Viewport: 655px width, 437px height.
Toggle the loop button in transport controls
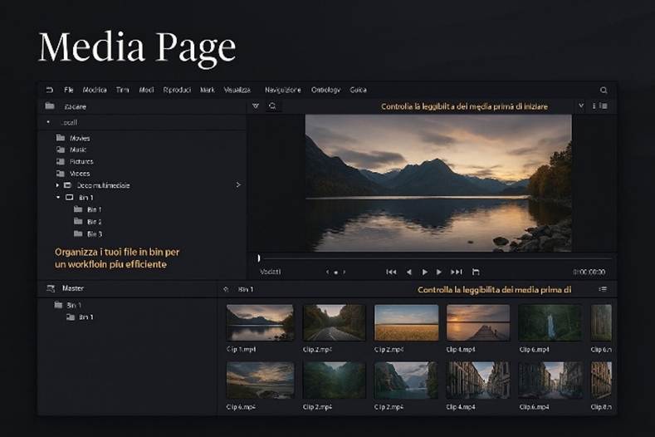point(476,272)
